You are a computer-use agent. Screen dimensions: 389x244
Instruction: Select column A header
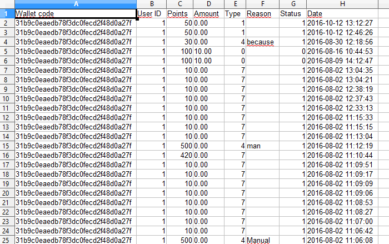(x=76, y=4)
